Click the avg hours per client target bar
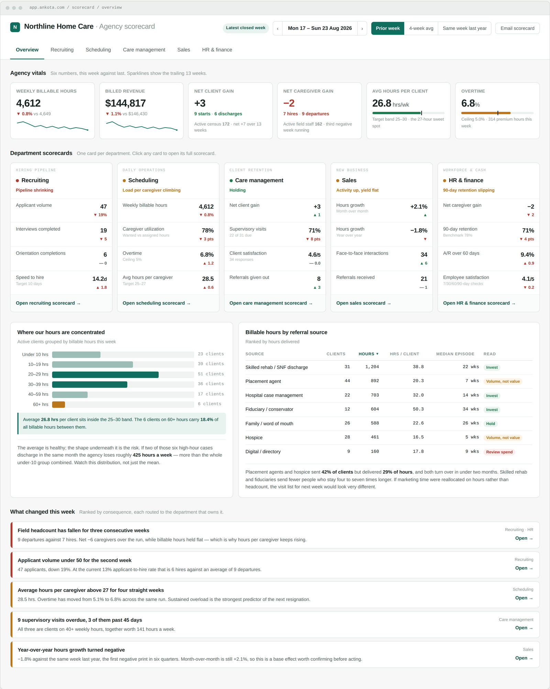The image size is (550, 689). point(408,113)
